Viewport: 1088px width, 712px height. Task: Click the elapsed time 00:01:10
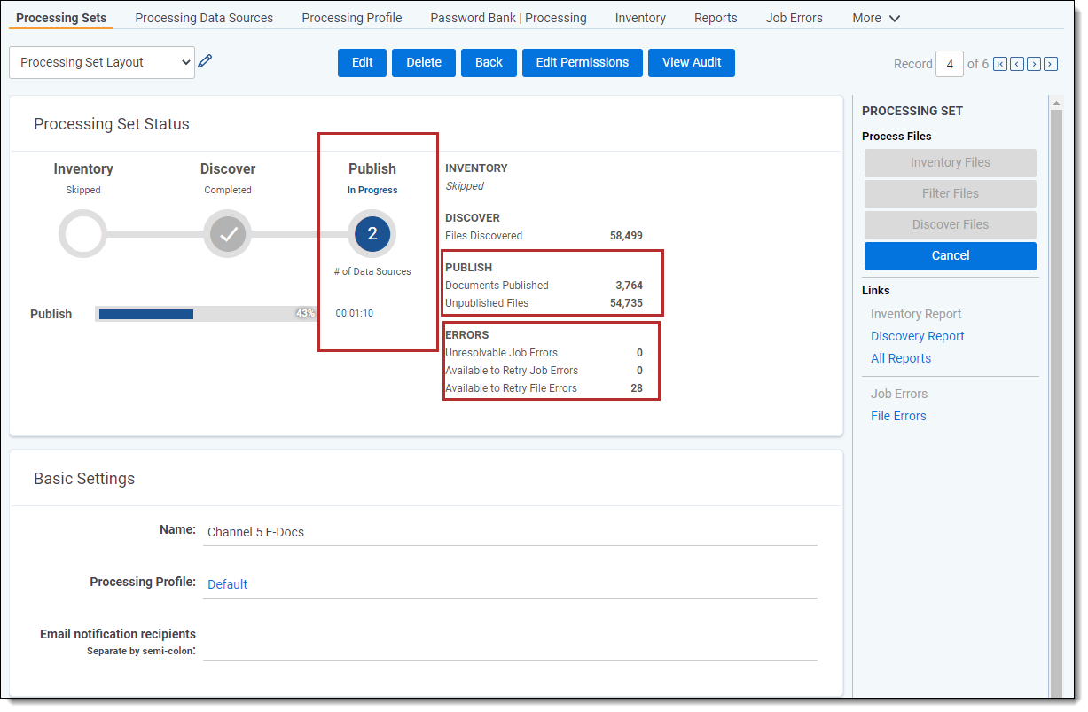355,313
